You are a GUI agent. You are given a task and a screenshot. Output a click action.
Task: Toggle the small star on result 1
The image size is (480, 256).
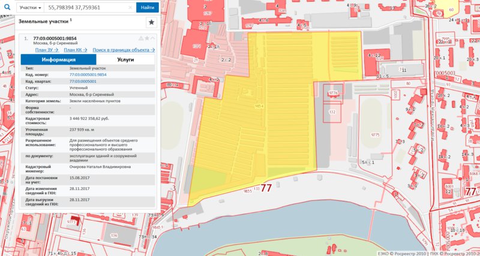pyautogui.click(x=147, y=38)
